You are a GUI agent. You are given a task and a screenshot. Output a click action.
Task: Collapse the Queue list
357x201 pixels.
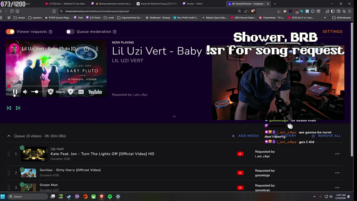point(9,136)
